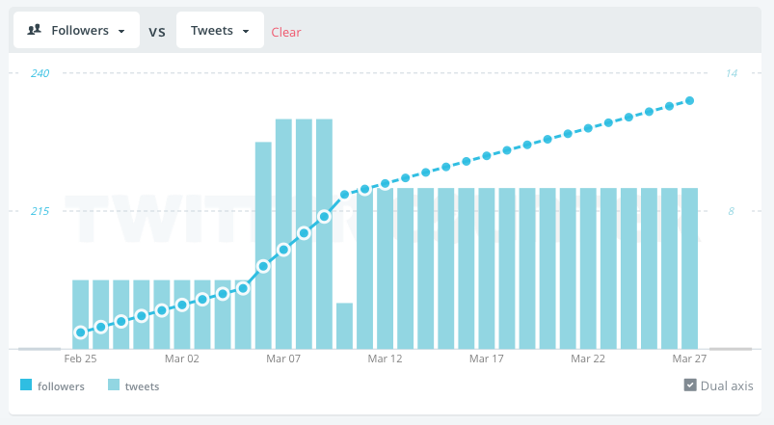
Task: Click the Dual axis label text
Action: 727,385
